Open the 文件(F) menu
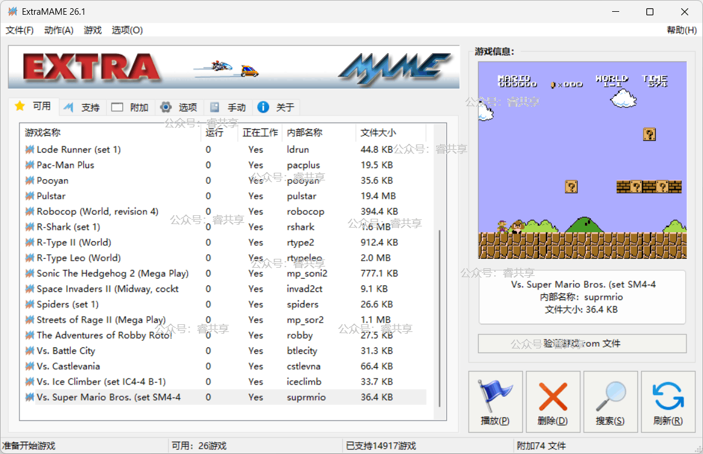The width and height of the screenshot is (703, 454). (x=19, y=30)
